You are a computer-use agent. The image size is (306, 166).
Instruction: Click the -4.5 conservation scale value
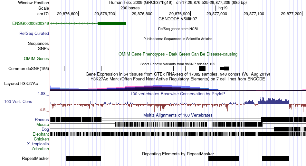[42, 110]
